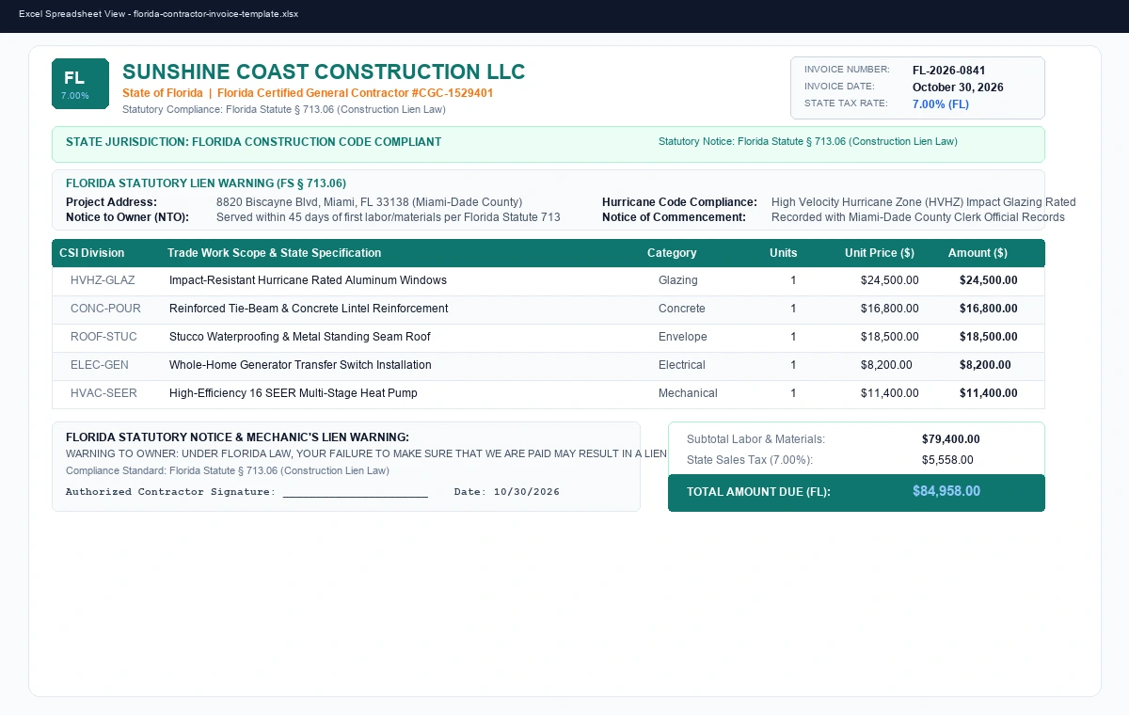Click the contractor license #CGC-1529401 line
This screenshot has width=1129, height=715.
tap(308, 93)
